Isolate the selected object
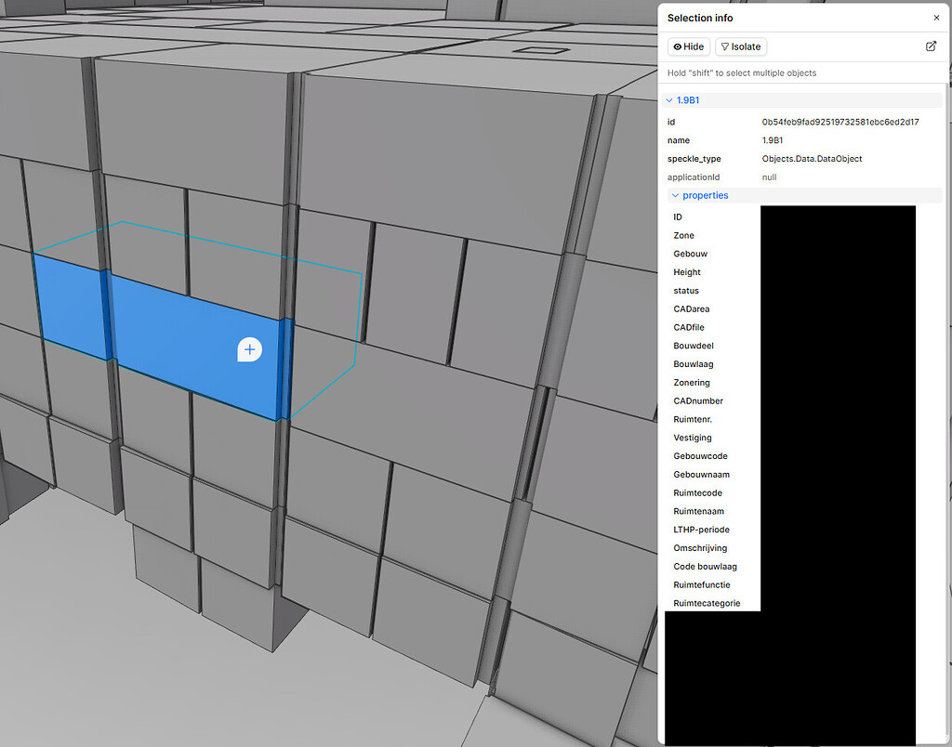Viewport: 952px width, 747px height. pos(741,46)
